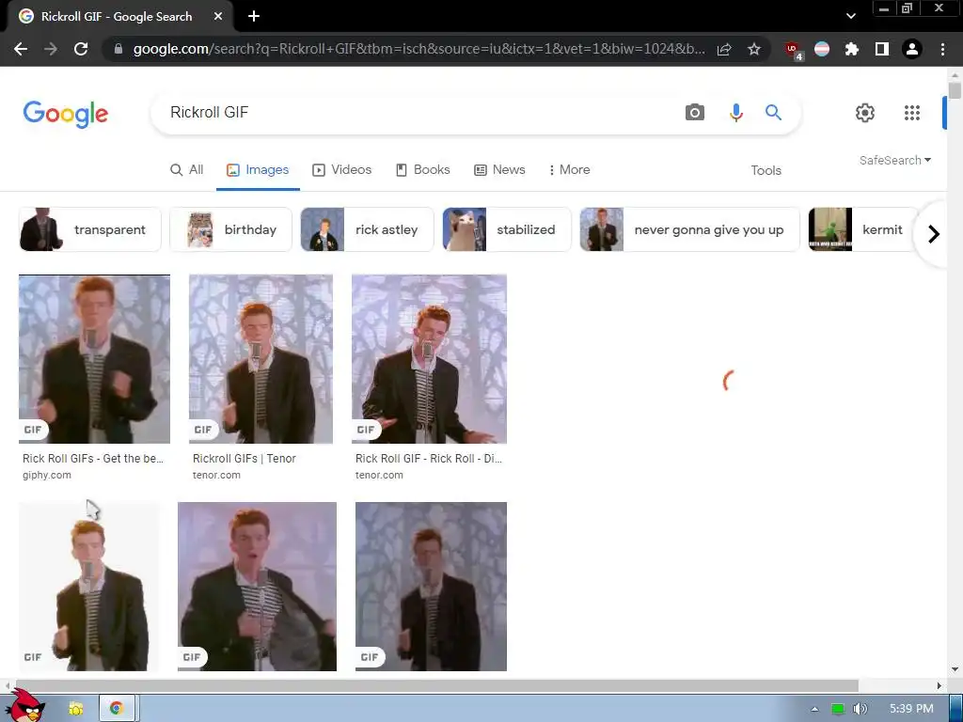Viewport: 963px width, 722px height.
Task: Select the 'rick astley' suggestion chip
Action: [367, 229]
